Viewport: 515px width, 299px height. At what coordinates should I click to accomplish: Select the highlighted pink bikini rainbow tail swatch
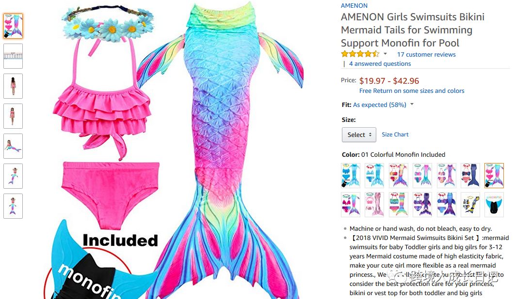pos(494,175)
